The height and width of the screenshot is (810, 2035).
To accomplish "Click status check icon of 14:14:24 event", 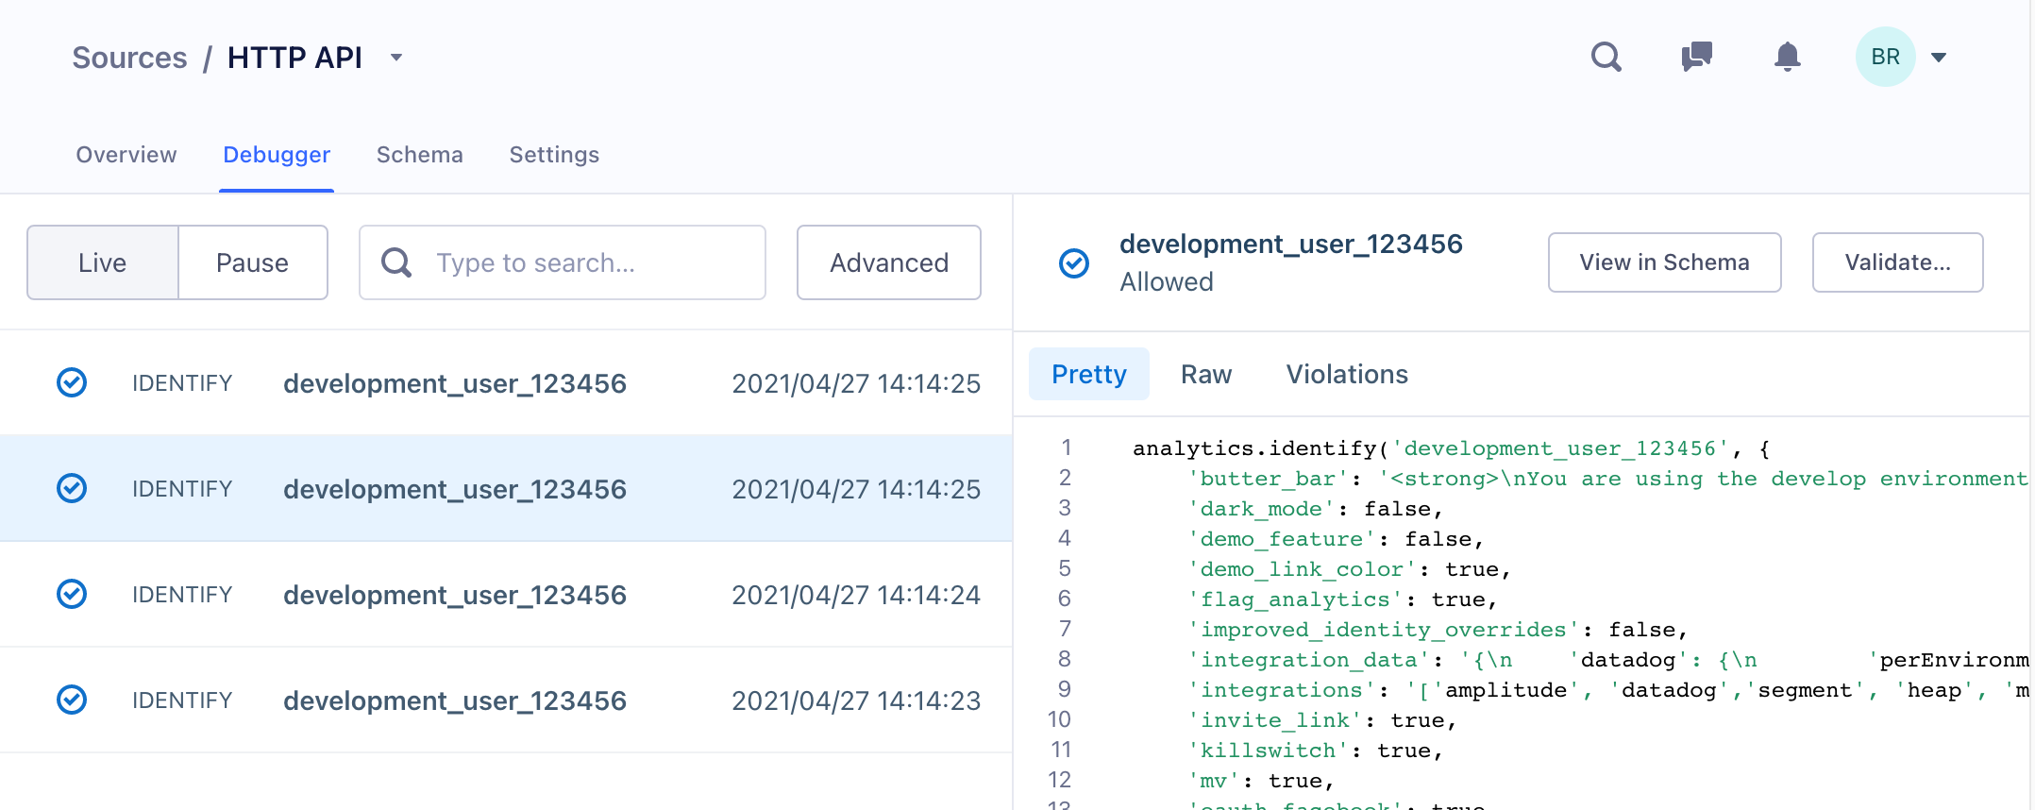I will [x=72, y=594].
